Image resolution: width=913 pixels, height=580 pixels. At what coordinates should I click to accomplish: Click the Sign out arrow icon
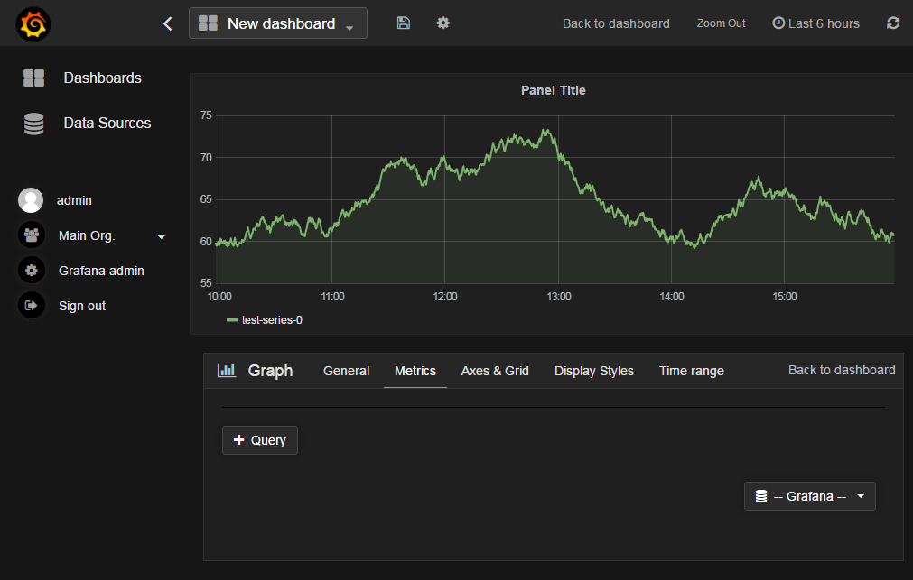[x=32, y=306]
